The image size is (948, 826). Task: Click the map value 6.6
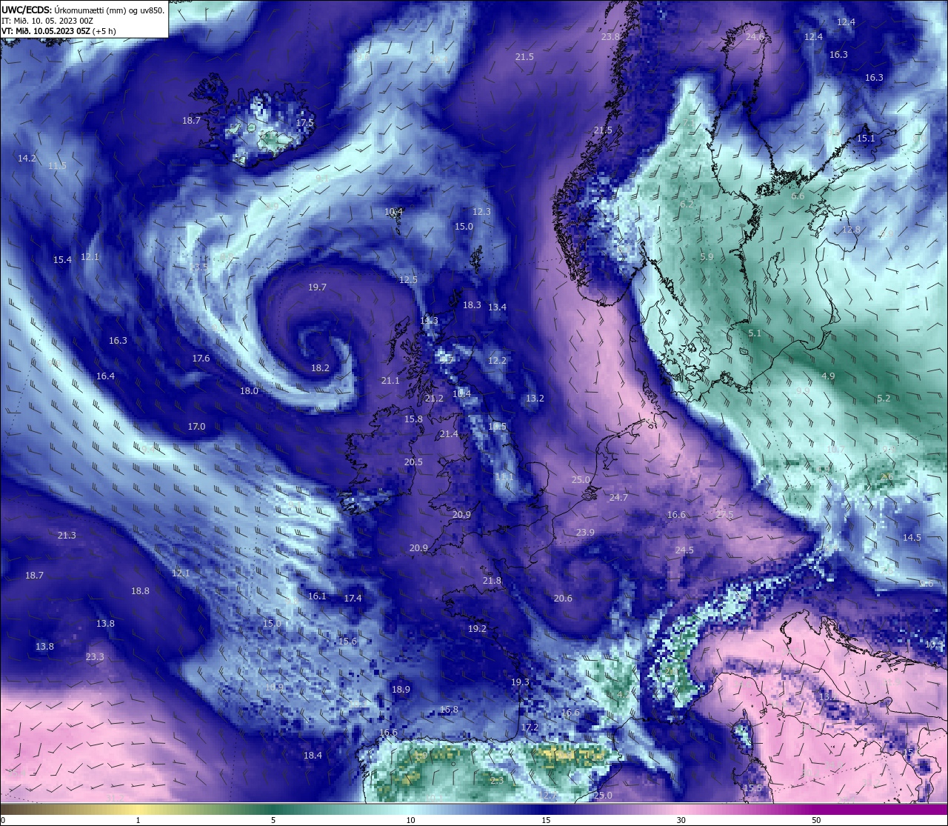tap(798, 196)
